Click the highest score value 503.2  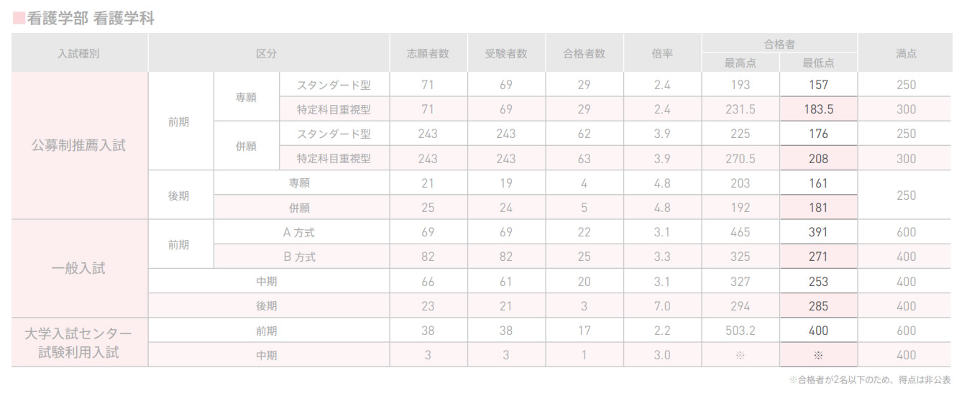pos(741,331)
